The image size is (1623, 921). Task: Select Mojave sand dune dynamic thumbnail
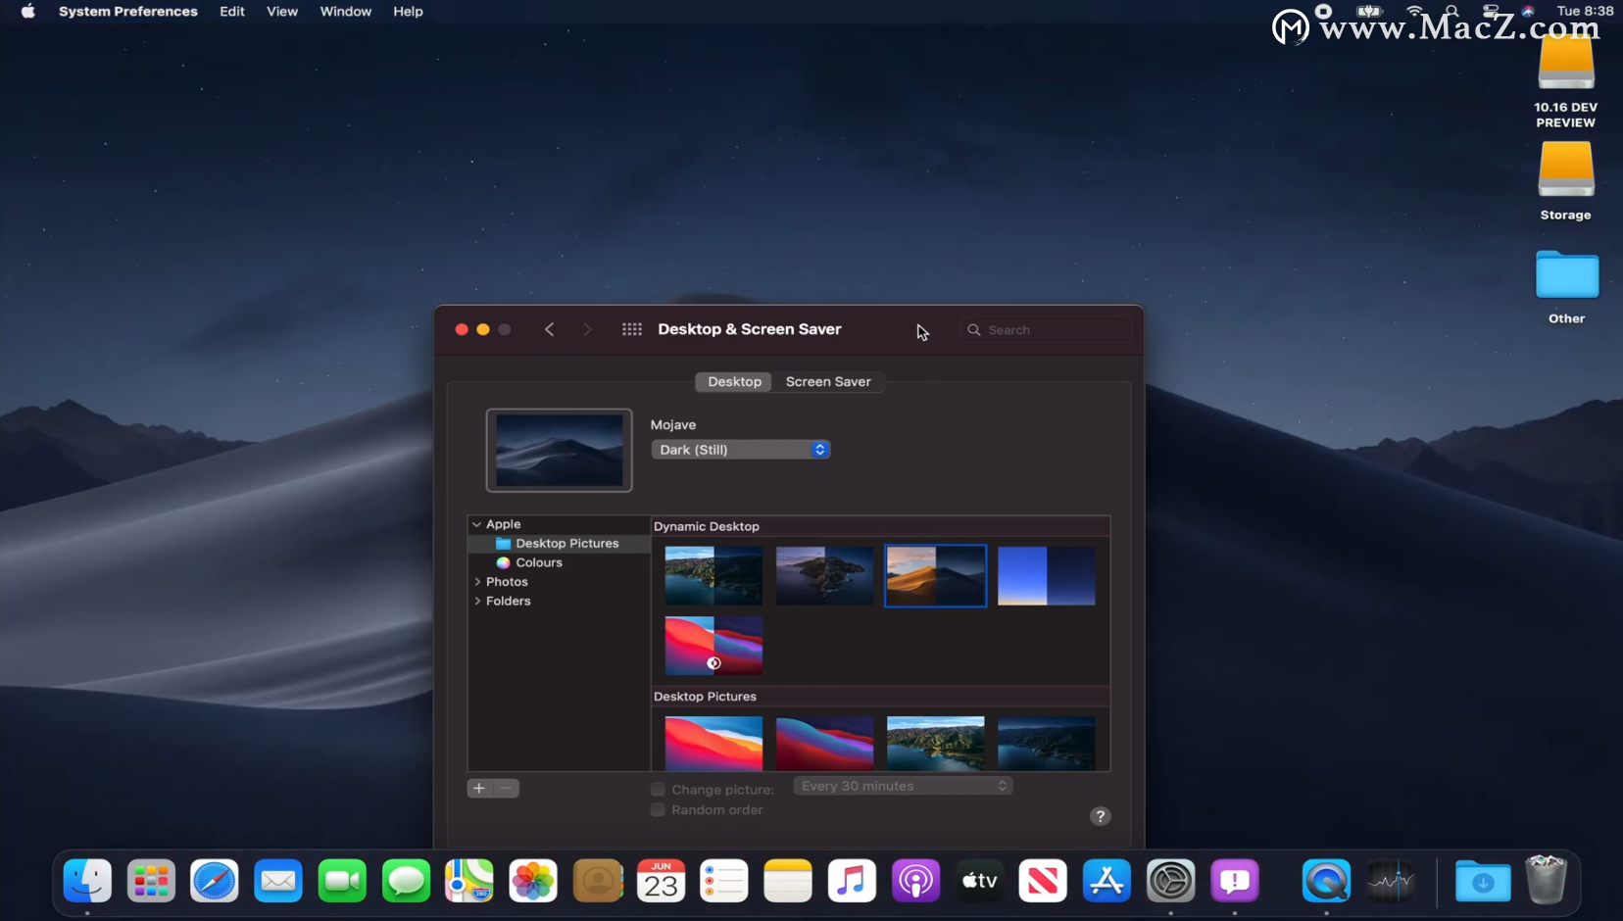point(936,576)
